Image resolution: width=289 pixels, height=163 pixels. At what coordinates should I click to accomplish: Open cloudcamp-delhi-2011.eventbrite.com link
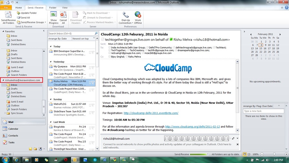coord(151,113)
